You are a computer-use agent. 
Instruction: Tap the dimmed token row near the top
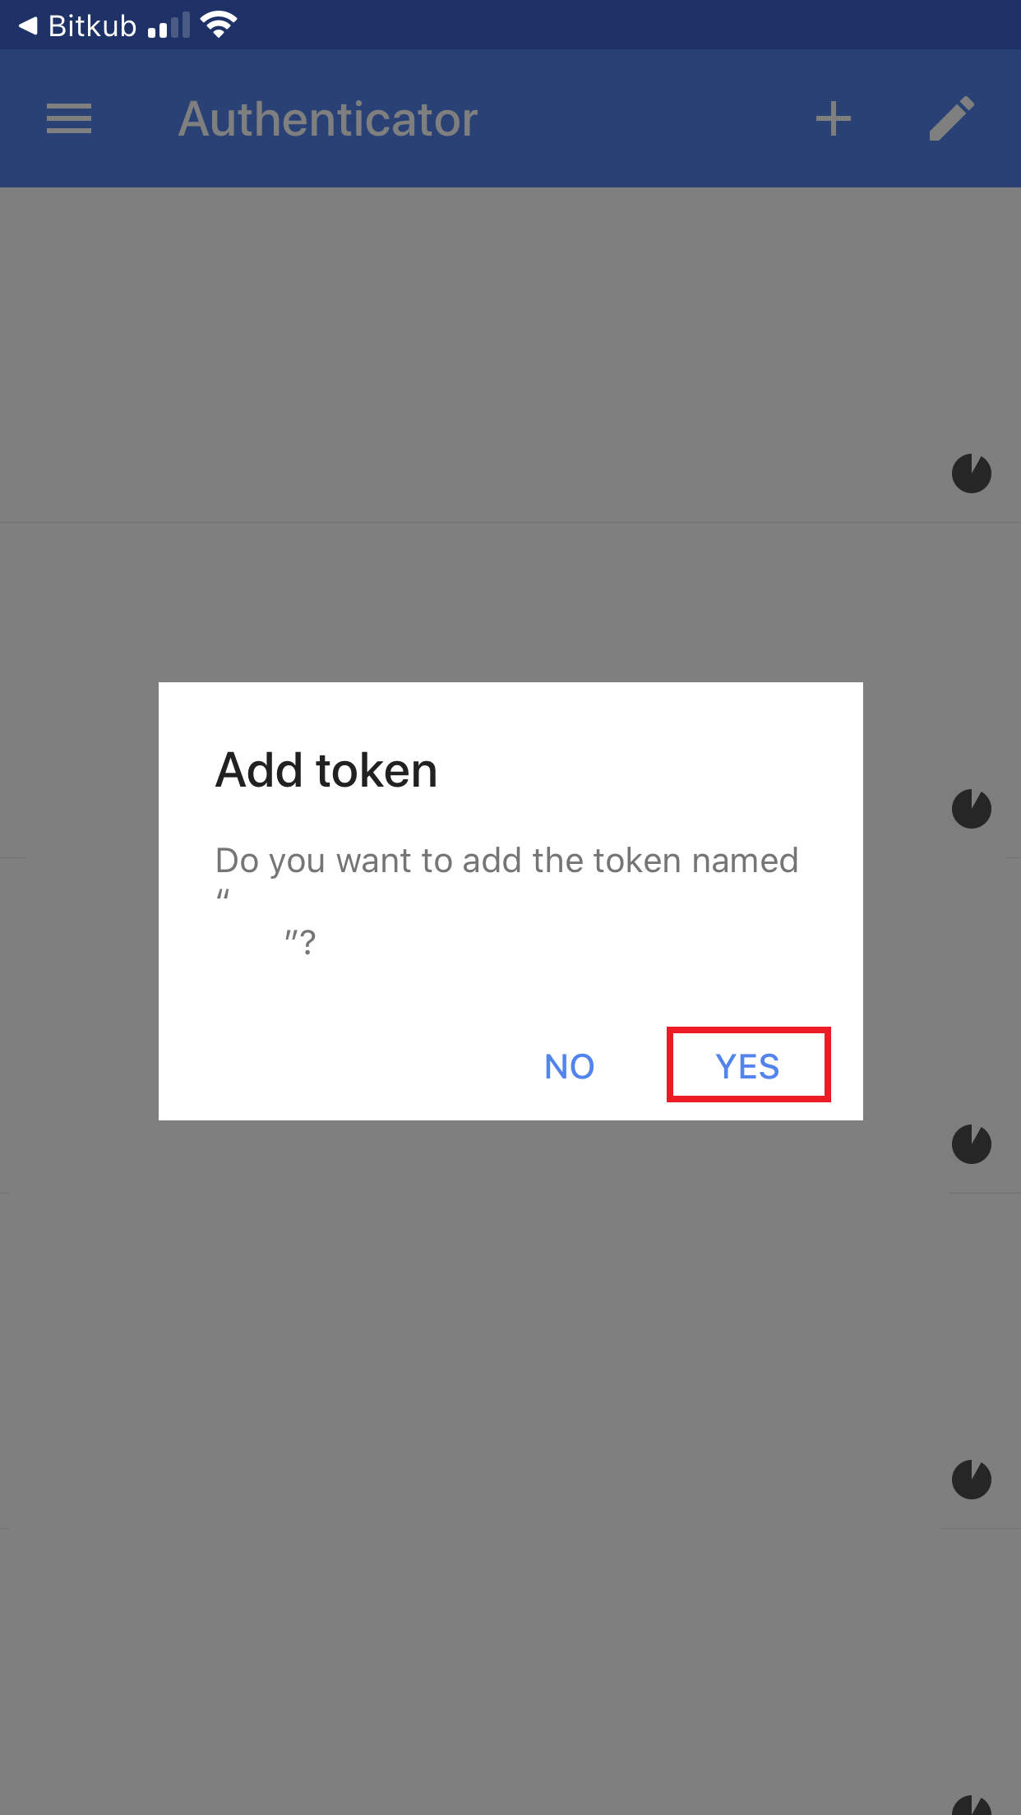pos(411,353)
